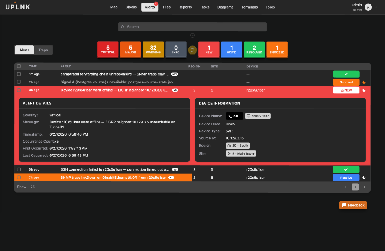Open the r20s5u1sar device chip
385x251 pixels.
tap(258, 116)
